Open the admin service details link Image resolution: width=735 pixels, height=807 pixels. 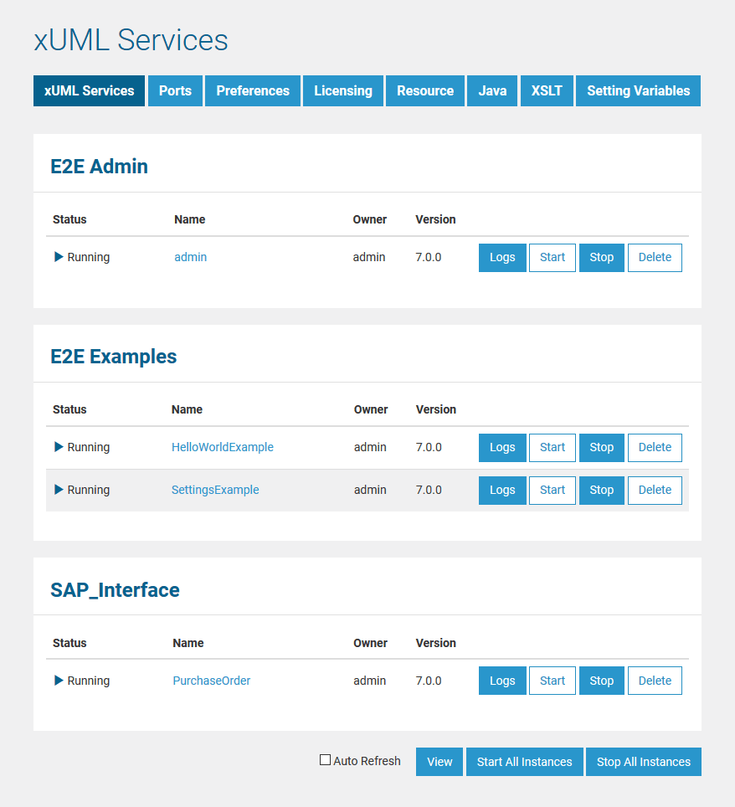190,257
